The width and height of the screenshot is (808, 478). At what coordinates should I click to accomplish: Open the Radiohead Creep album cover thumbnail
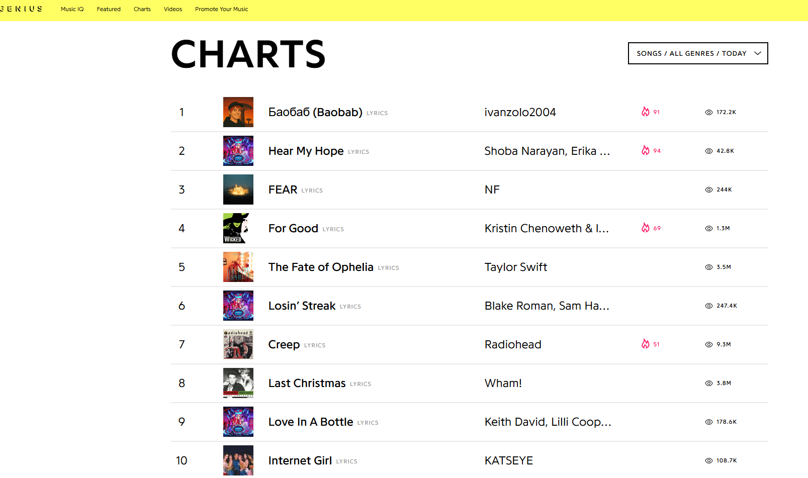238,344
